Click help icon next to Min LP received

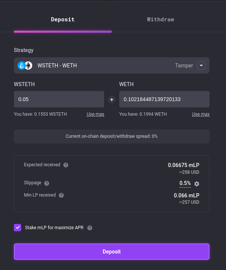point(61,195)
